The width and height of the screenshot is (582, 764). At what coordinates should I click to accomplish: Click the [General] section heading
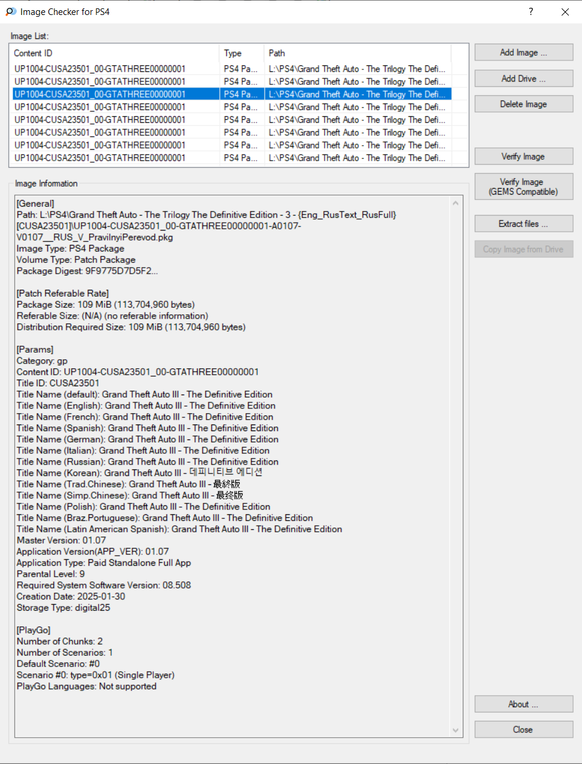pos(35,204)
